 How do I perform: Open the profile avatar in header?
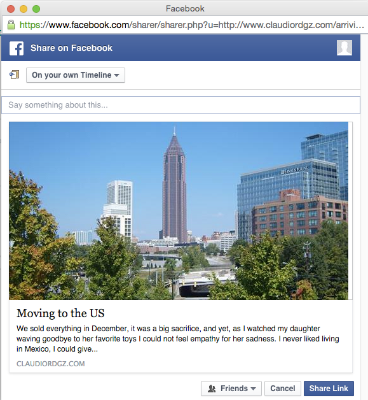point(344,48)
